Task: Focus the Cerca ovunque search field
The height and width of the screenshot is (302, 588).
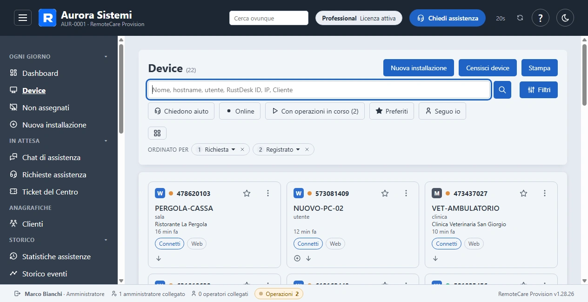Action: [269, 18]
